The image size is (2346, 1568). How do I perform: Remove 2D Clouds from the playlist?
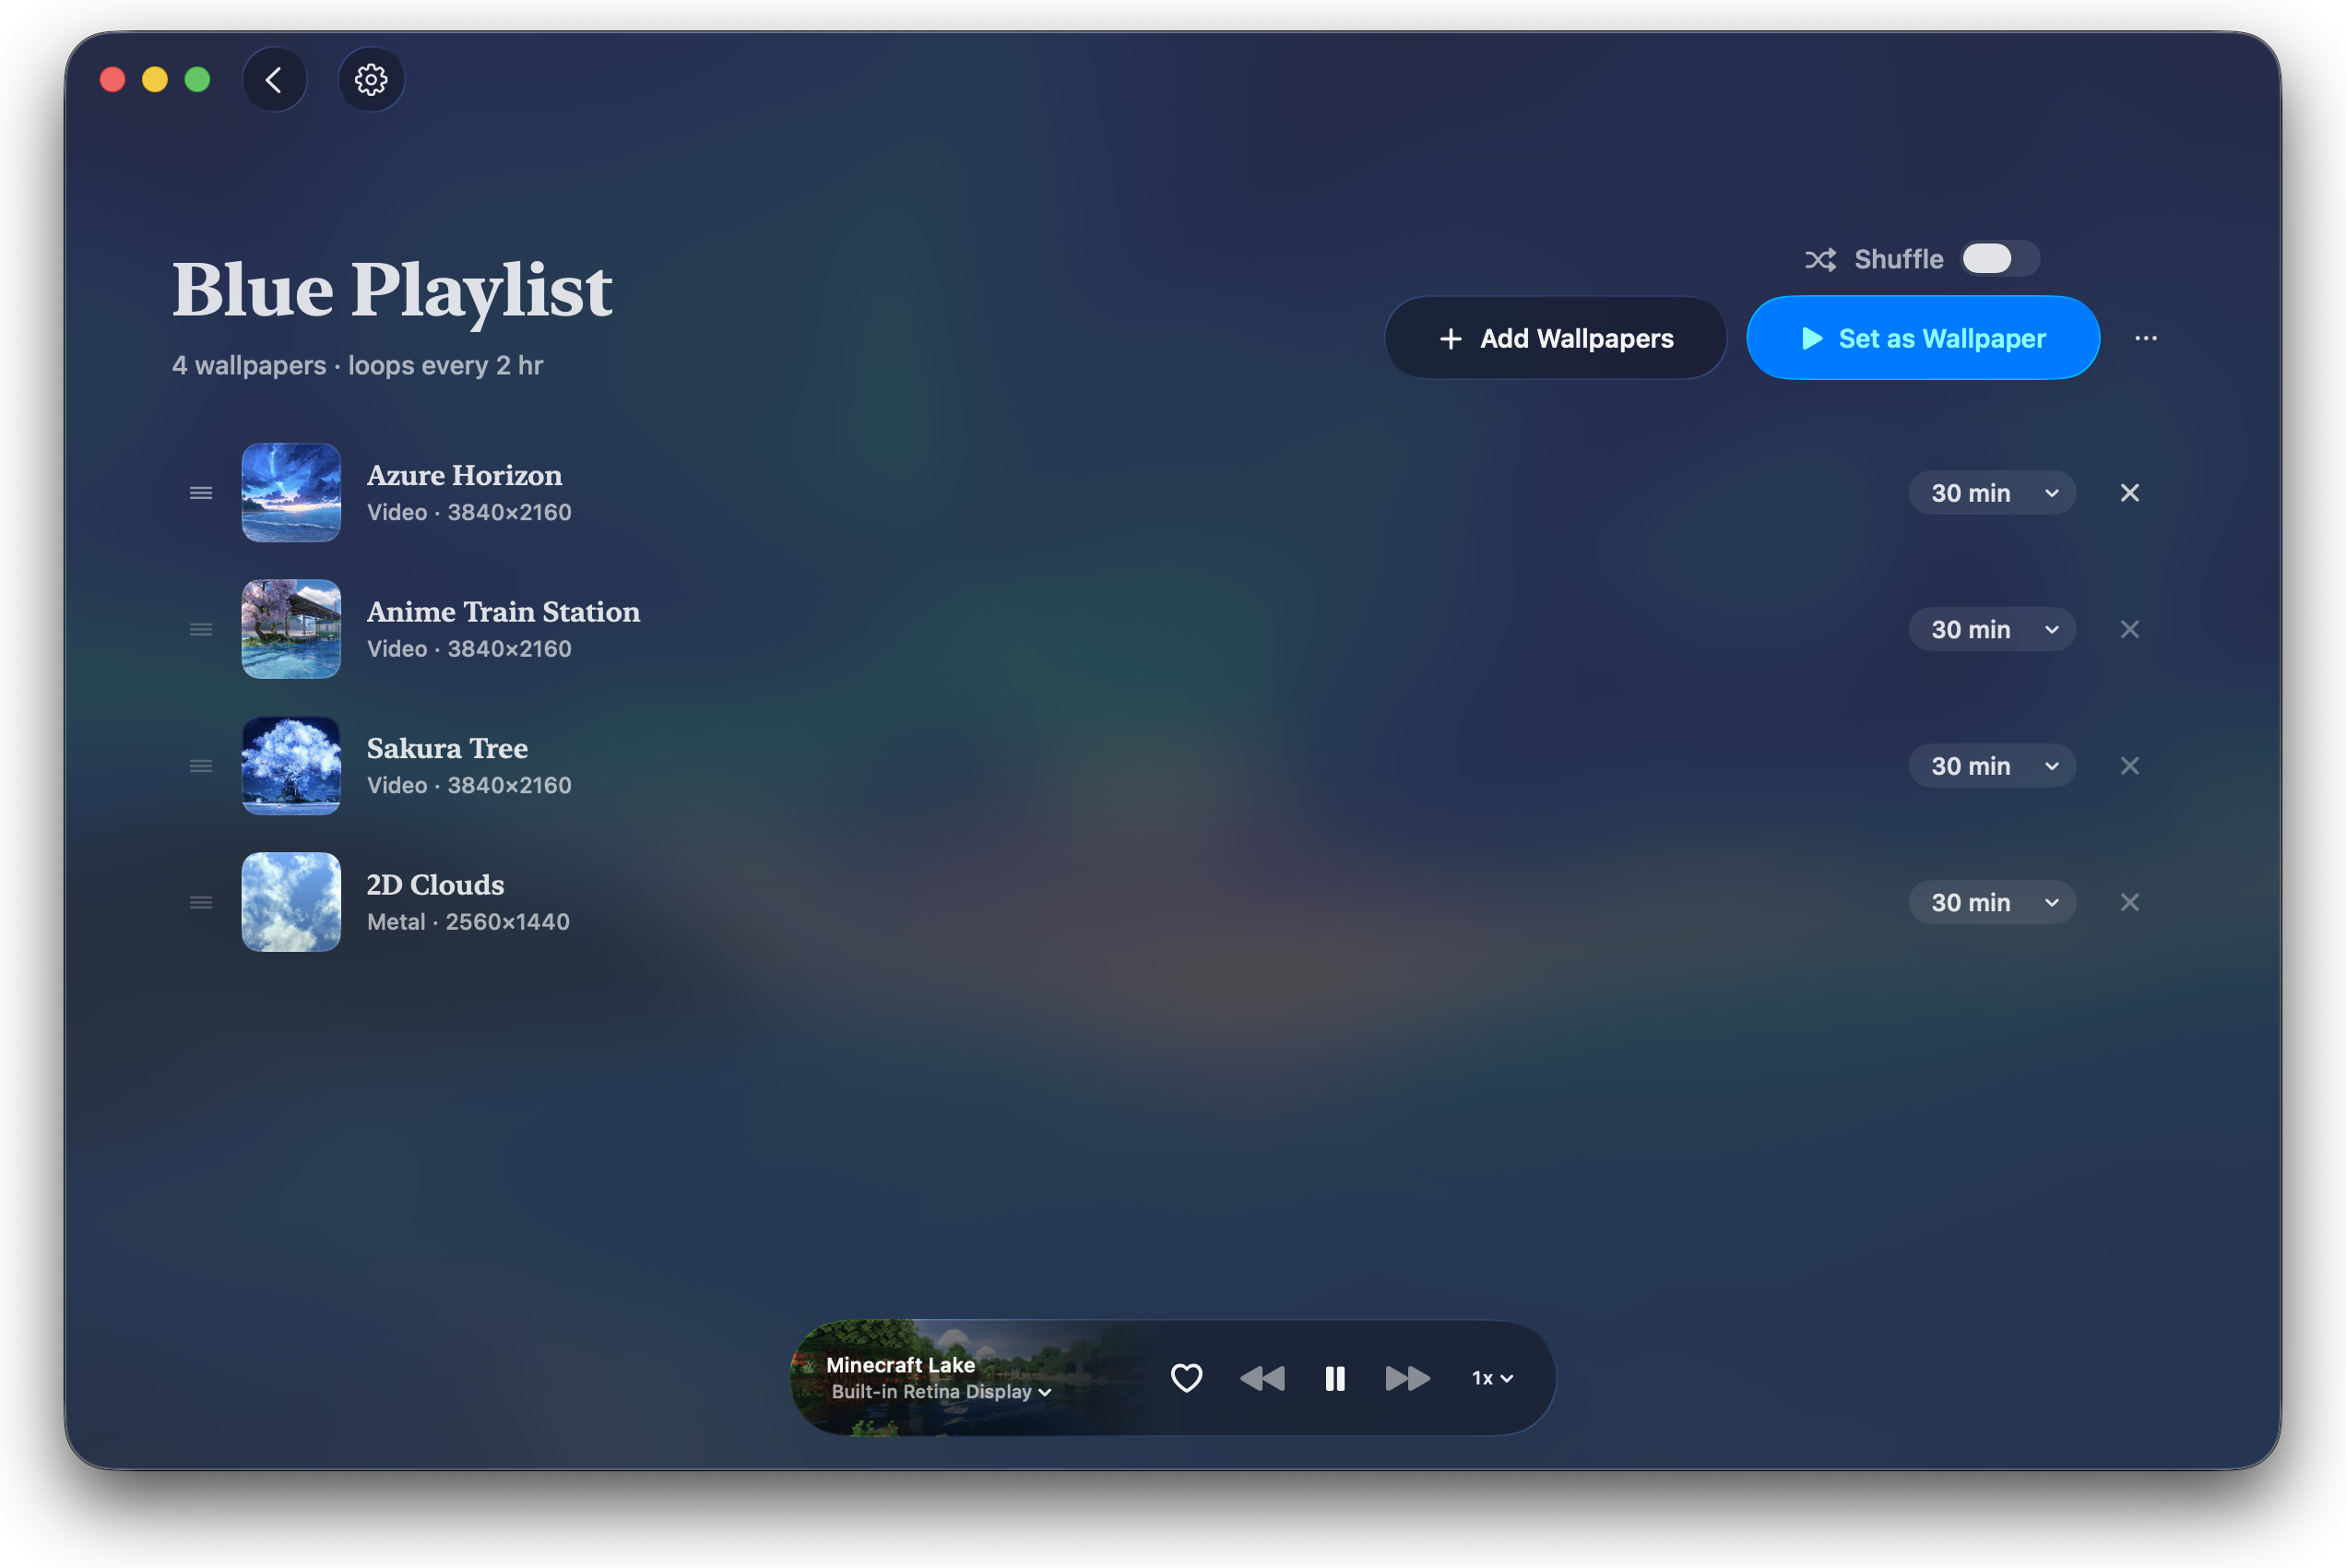(x=2129, y=902)
